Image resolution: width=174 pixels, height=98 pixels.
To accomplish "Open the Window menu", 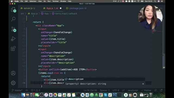I will [x=63, y=1].
